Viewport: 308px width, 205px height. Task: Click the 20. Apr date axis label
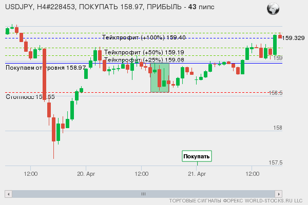coord(87,174)
